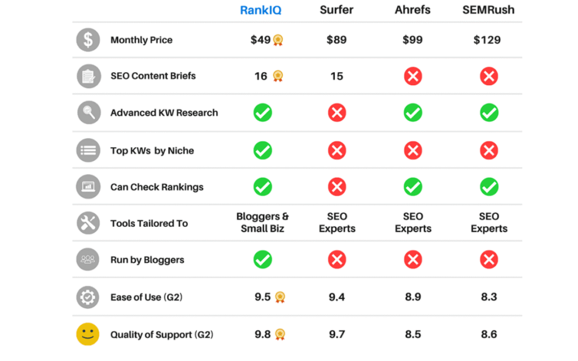Image resolution: width=578 pixels, height=361 pixels.
Task: Click the gear Ease of Use icon
Action: coord(87,297)
